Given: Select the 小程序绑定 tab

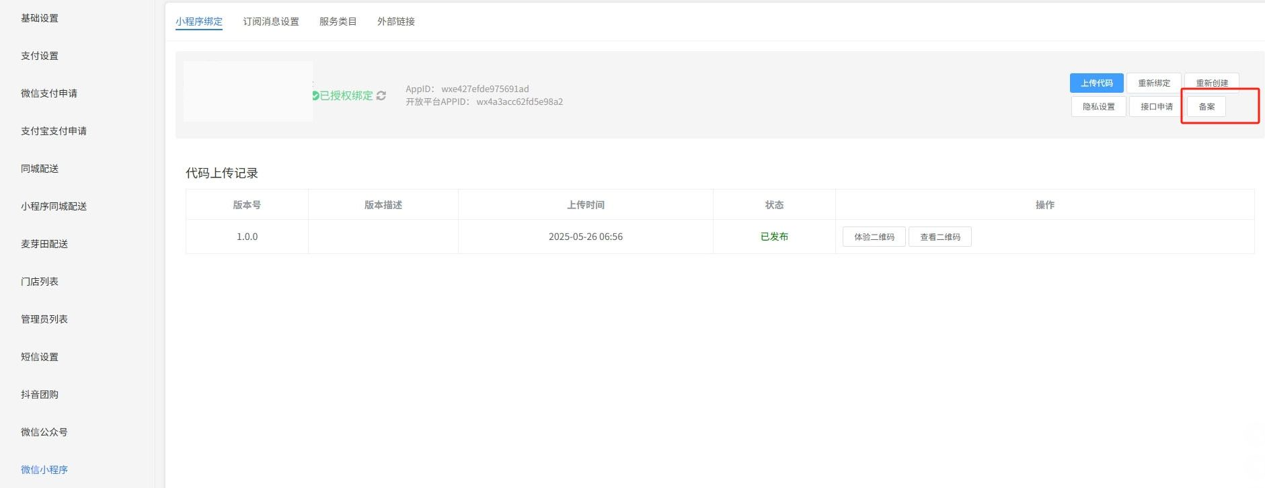Looking at the screenshot, I should click(199, 22).
